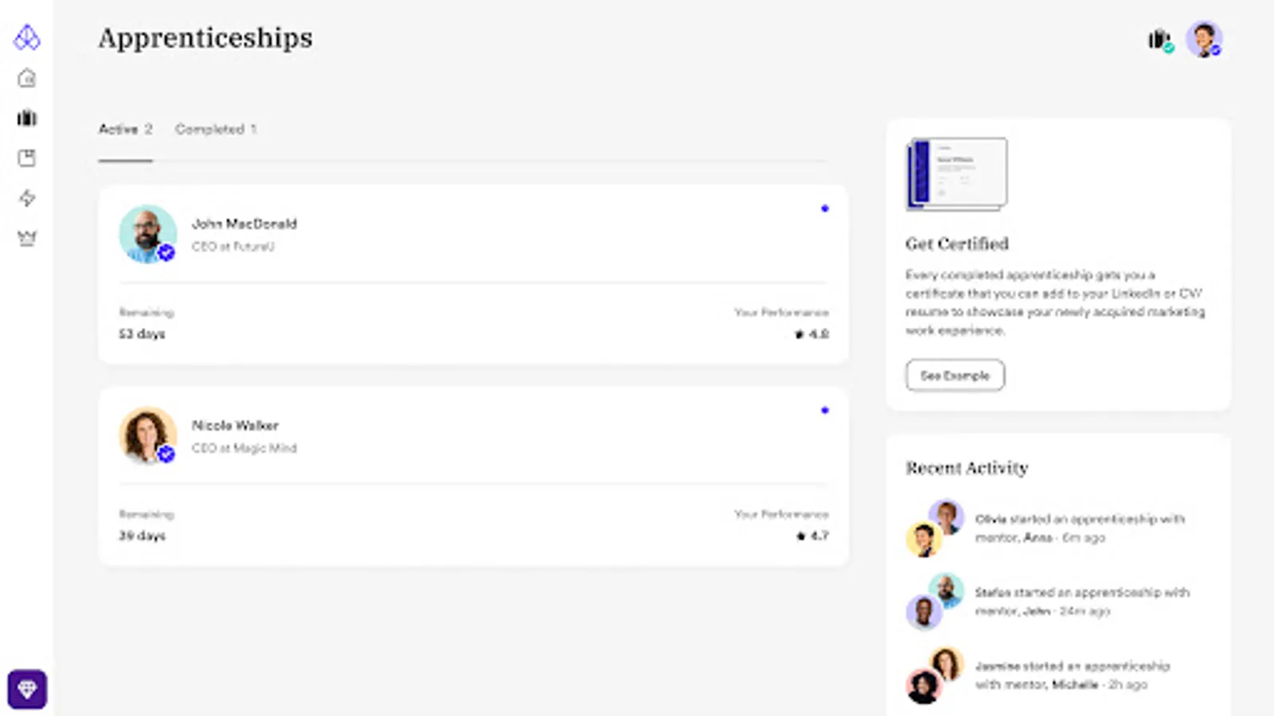Open the user profile avatar menu
Screen dimensions: 1274x716
1204,39
